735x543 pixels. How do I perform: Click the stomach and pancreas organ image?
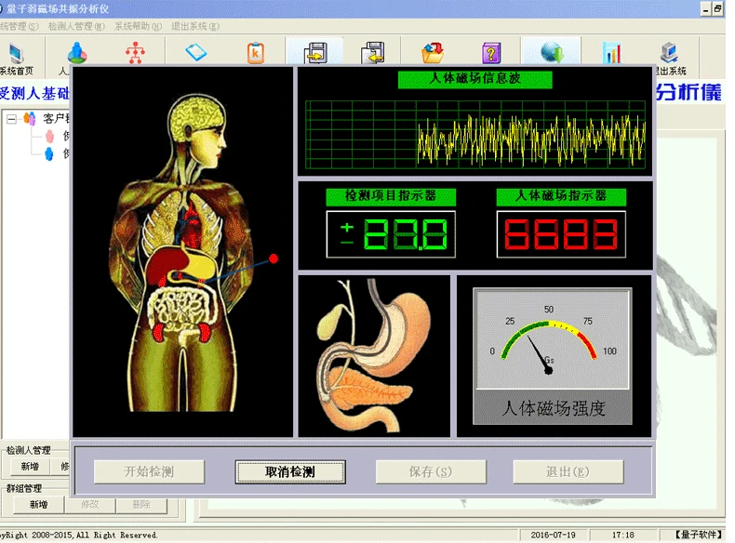[374, 356]
